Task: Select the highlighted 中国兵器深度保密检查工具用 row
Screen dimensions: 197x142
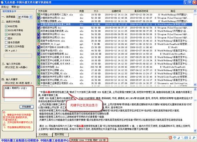Action: click(114, 24)
